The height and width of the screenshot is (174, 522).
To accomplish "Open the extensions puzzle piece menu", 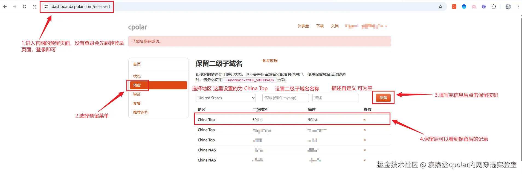I will click(494, 7).
